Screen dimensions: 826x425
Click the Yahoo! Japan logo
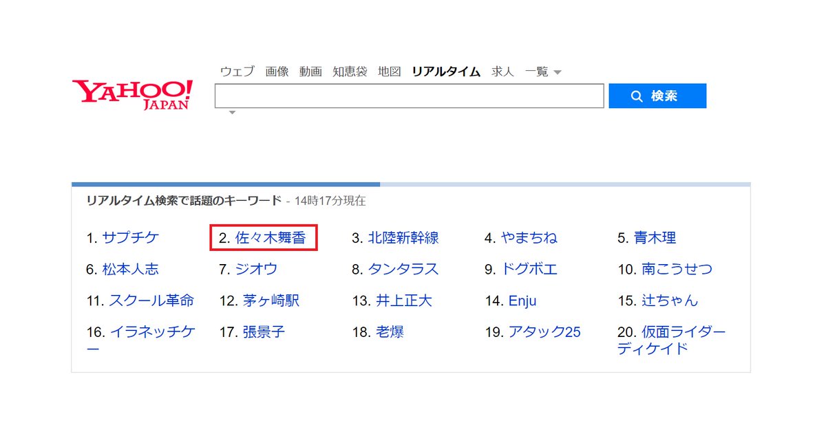click(x=132, y=95)
